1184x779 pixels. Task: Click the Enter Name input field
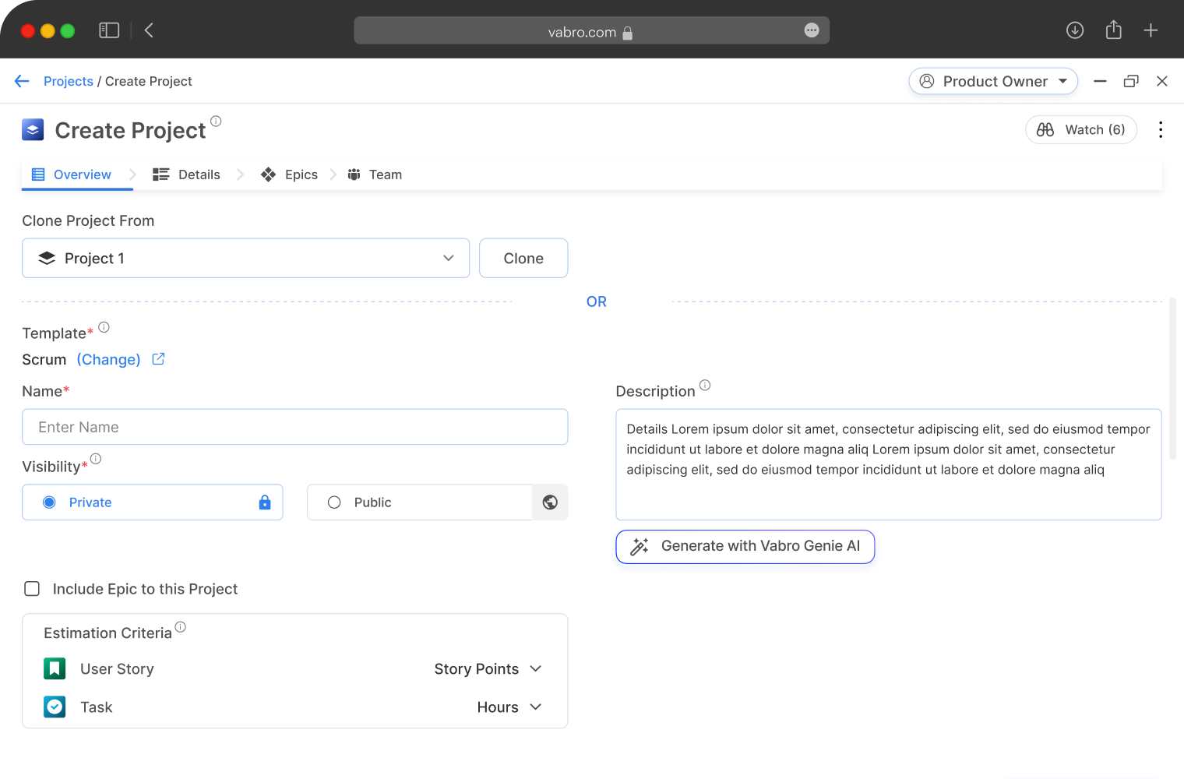click(294, 427)
